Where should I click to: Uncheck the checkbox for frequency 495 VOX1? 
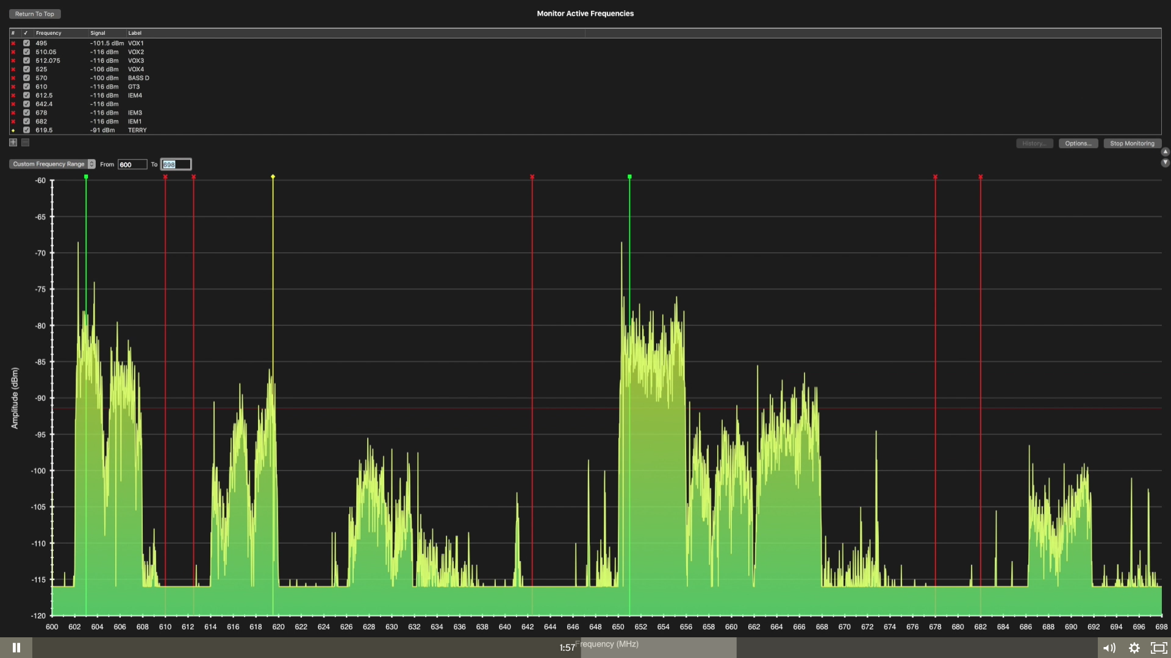27,43
